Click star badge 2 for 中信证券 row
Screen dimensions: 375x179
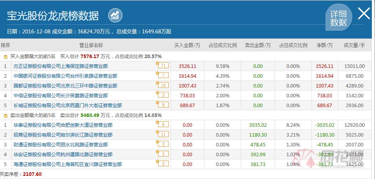(x=162, y=95)
